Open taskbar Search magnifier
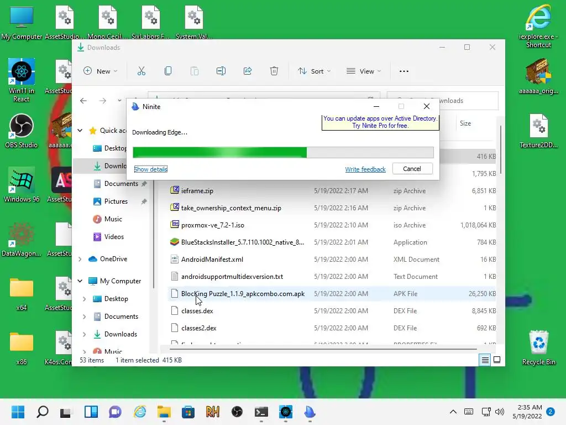Screen dimensions: 566x425 coord(43,412)
